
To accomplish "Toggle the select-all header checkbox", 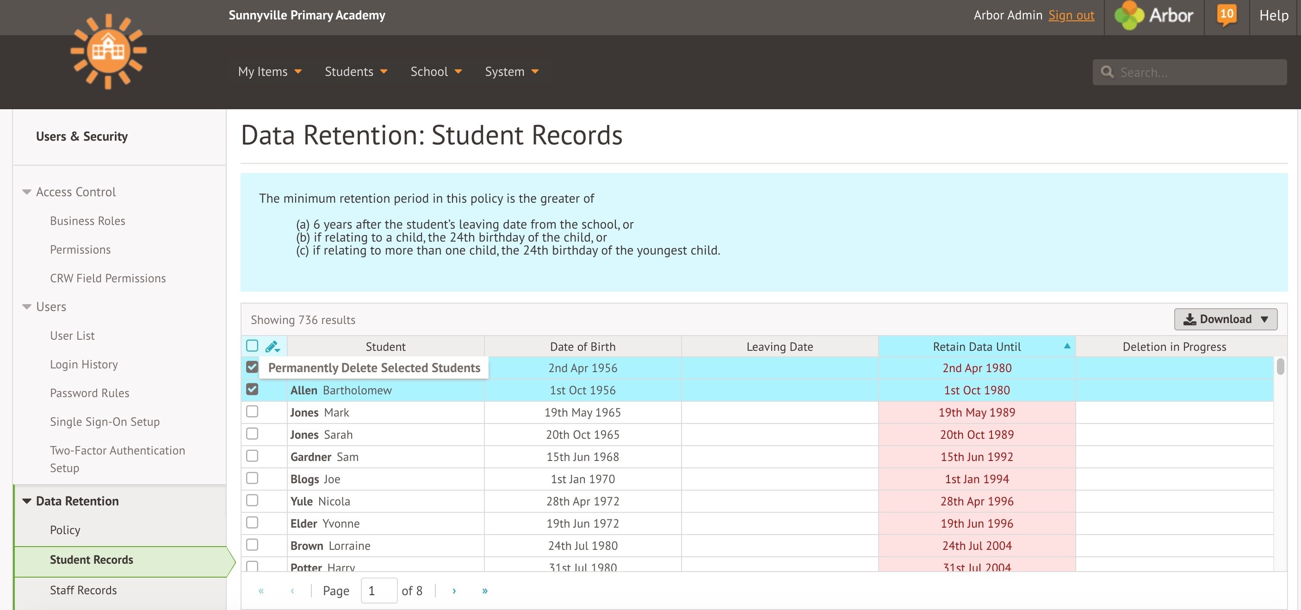I will click(x=252, y=346).
